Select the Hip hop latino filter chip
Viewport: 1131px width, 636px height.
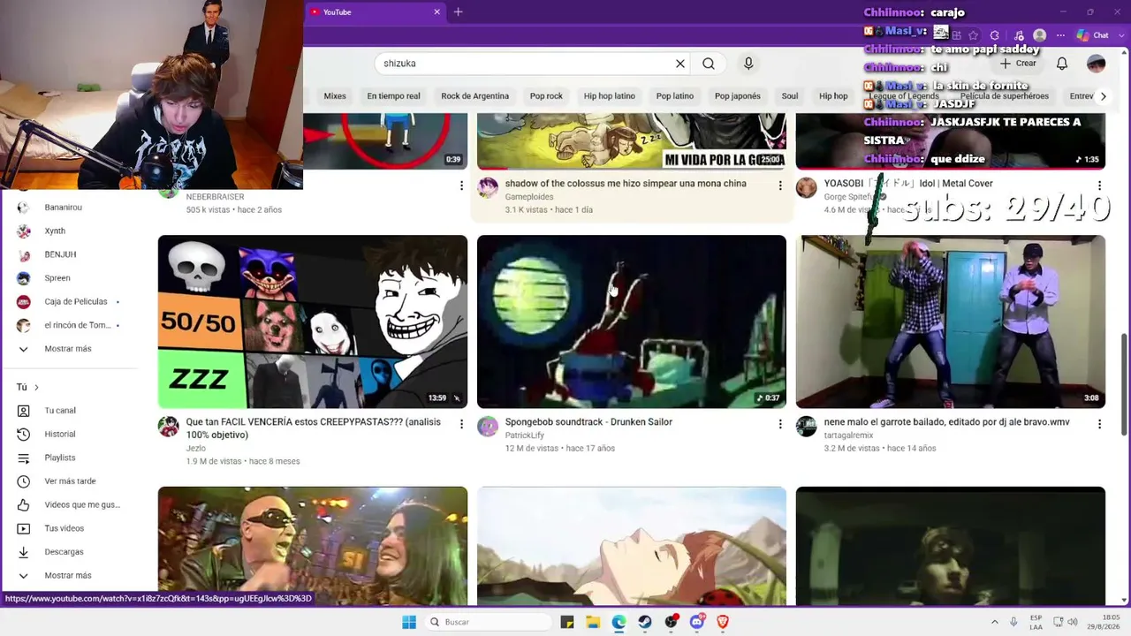click(609, 96)
